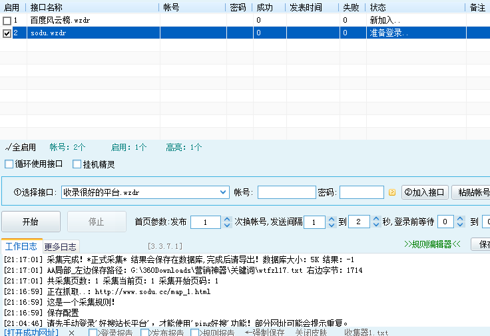Image resolution: width=490 pixels, height=336 pixels.
Task: Increase the interval maximum seconds stepper
Action: [x=376, y=219]
